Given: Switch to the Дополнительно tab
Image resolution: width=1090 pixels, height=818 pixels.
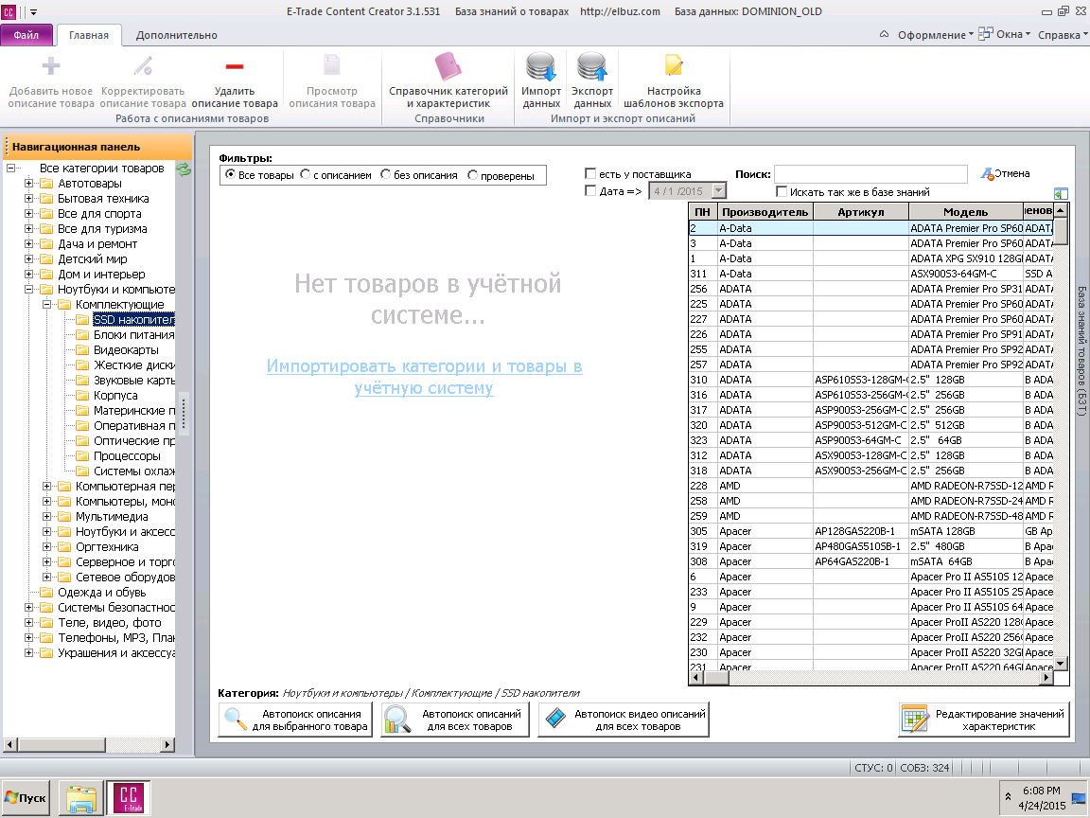Looking at the screenshot, I should 177,35.
